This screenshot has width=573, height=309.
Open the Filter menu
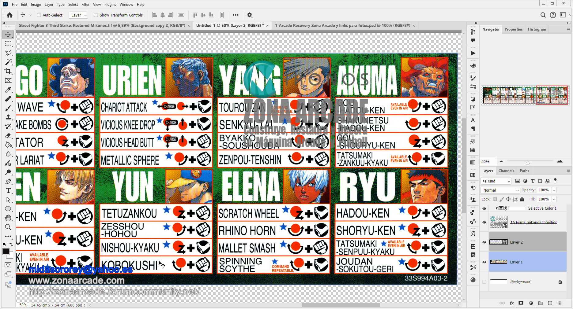(x=85, y=4)
